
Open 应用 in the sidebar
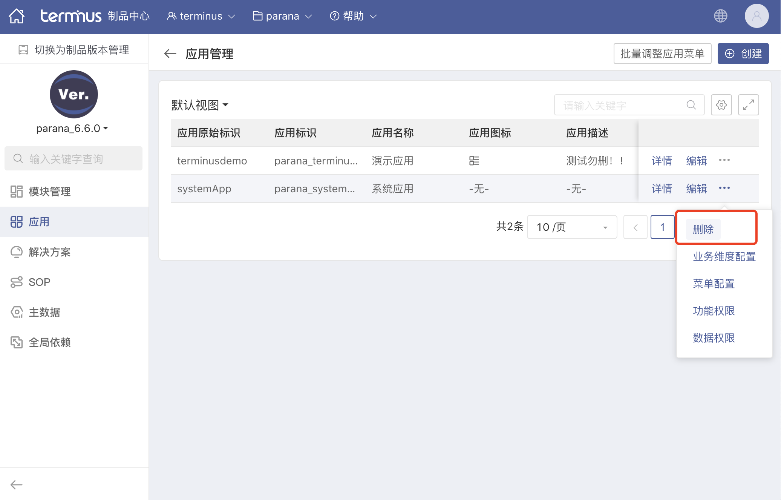pos(74,222)
